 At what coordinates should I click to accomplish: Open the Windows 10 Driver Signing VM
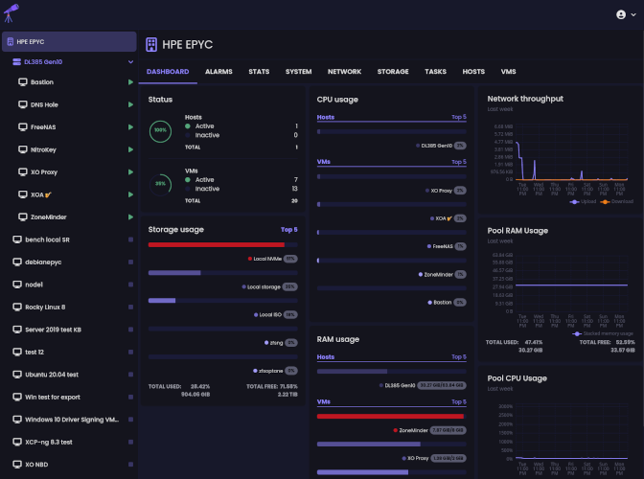pos(71,420)
